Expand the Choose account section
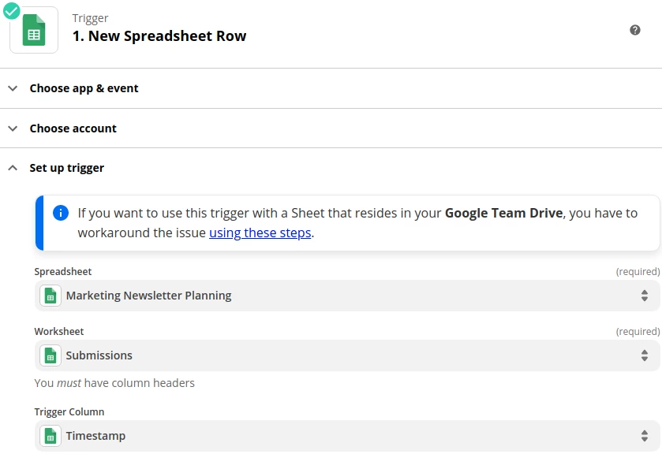 (13, 128)
